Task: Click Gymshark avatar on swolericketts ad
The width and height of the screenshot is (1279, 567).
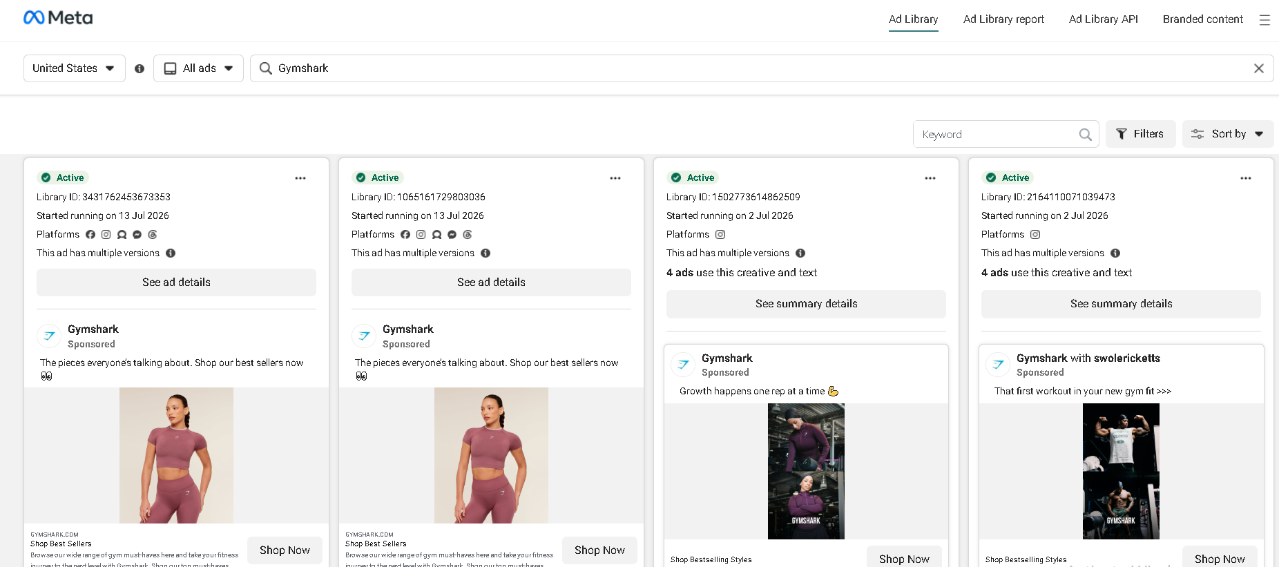Action: point(998,365)
